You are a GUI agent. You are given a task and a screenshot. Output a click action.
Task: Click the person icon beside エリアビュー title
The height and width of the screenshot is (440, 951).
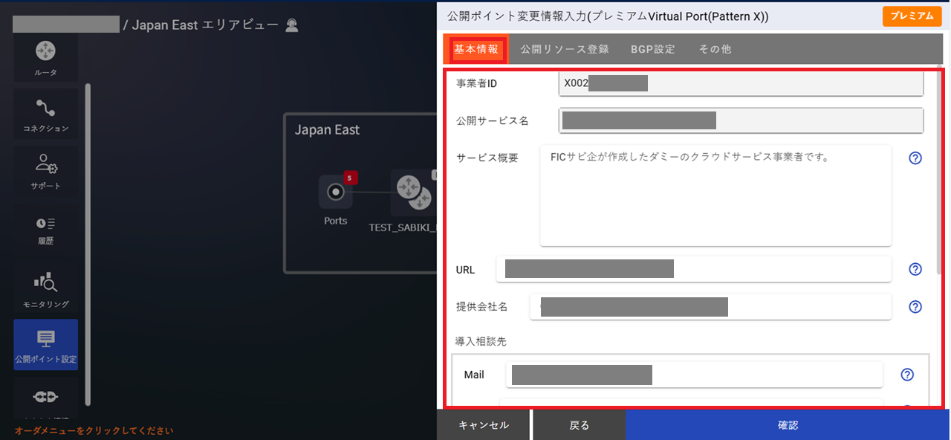pos(291,25)
